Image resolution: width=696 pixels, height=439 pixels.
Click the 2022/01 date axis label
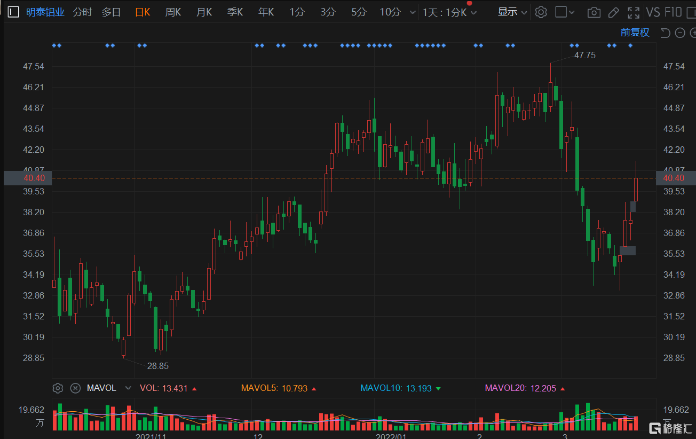(391, 437)
